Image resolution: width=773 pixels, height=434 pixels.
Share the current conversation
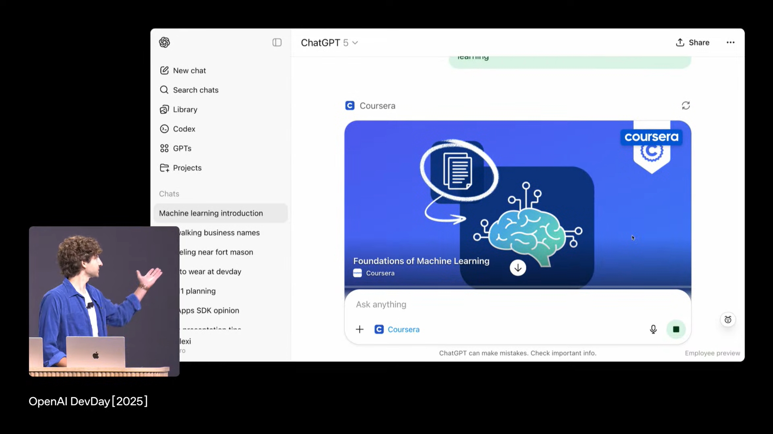click(693, 42)
